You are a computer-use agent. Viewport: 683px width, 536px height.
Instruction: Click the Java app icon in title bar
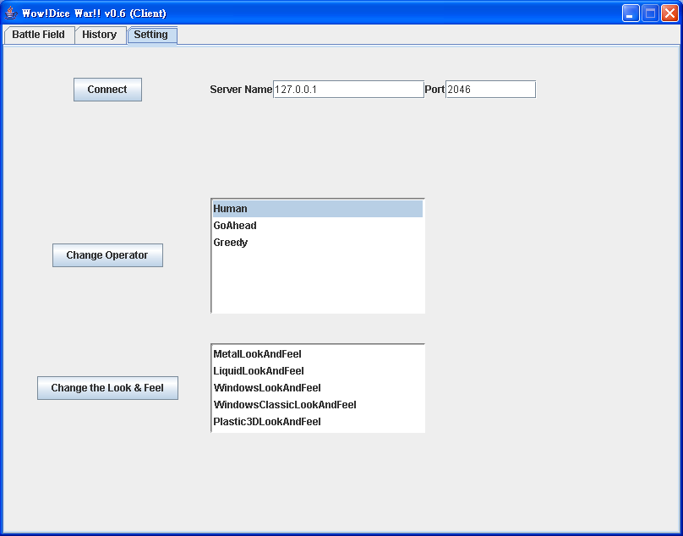coord(11,13)
